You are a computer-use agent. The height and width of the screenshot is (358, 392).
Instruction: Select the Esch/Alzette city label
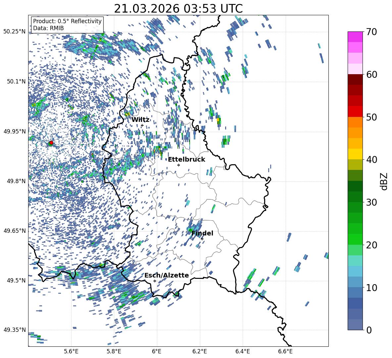click(167, 275)
